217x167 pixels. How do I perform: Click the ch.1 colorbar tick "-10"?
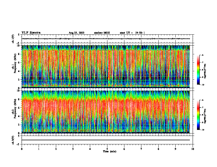(202, 85)
